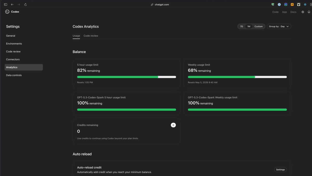The height and width of the screenshot is (176, 312).
Task: Toggle the browser sidebar panel icon
Action: tap(5, 4)
